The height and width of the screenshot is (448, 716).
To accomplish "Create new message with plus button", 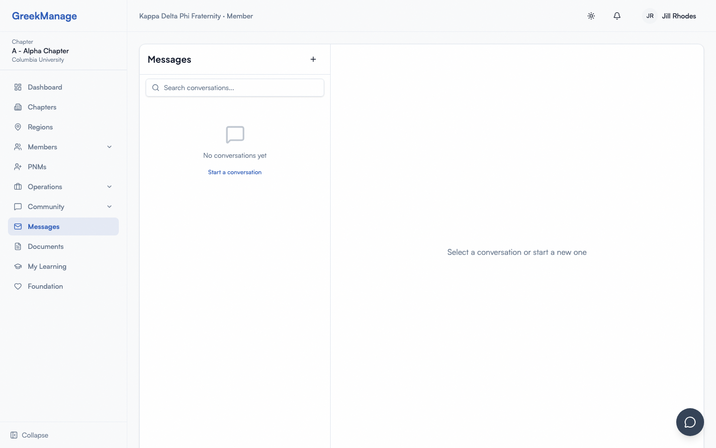I will [313, 59].
